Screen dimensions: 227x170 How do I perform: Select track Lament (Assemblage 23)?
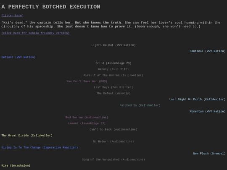pyautogui.click(x=87, y=123)
